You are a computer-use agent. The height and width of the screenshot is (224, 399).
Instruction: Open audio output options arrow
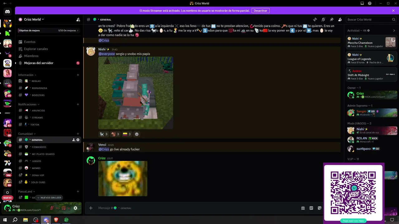69,208
